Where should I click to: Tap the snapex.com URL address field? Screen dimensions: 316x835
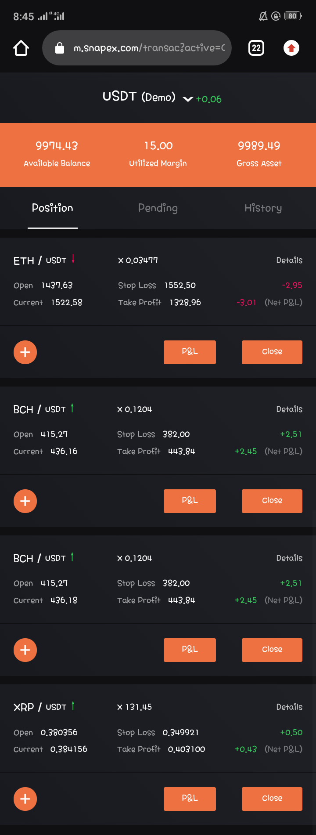[x=137, y=48]
